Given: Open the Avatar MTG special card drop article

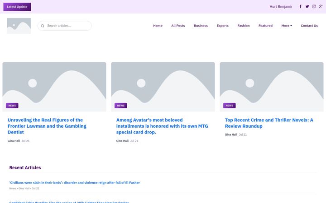Looking at the screenshot, I should point(162,126).
